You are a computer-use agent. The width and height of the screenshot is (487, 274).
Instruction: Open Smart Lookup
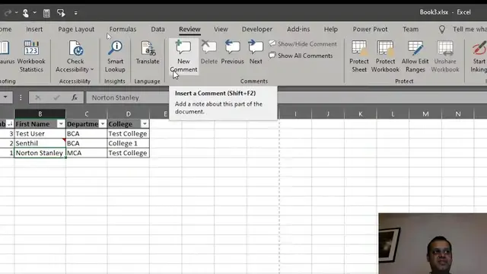[x=115, y=56]
